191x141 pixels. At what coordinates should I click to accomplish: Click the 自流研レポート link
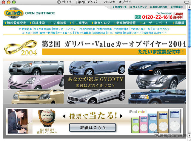click(133, 33)
